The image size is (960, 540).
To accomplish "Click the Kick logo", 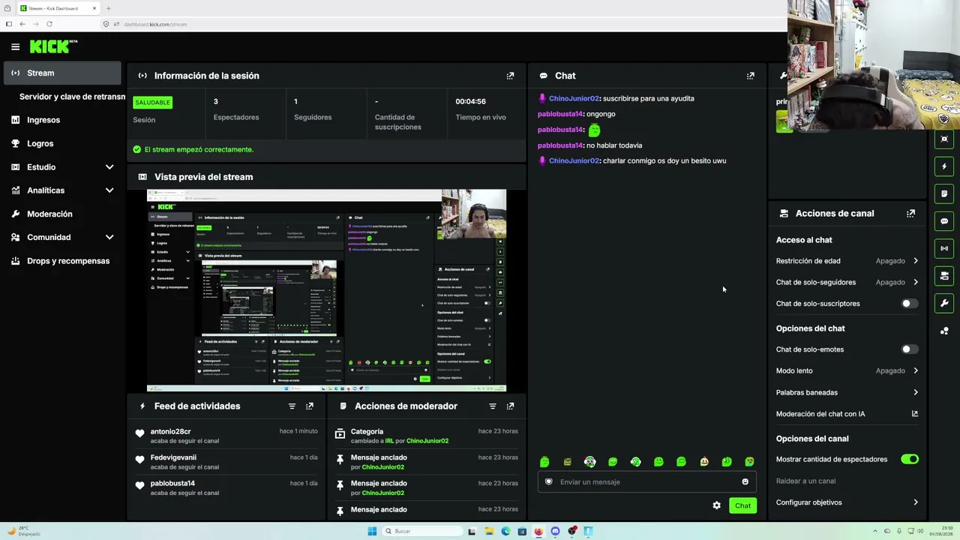I will click(x=53, y=46).
